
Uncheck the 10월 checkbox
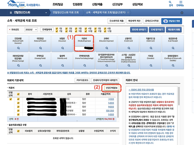point(86,31)
